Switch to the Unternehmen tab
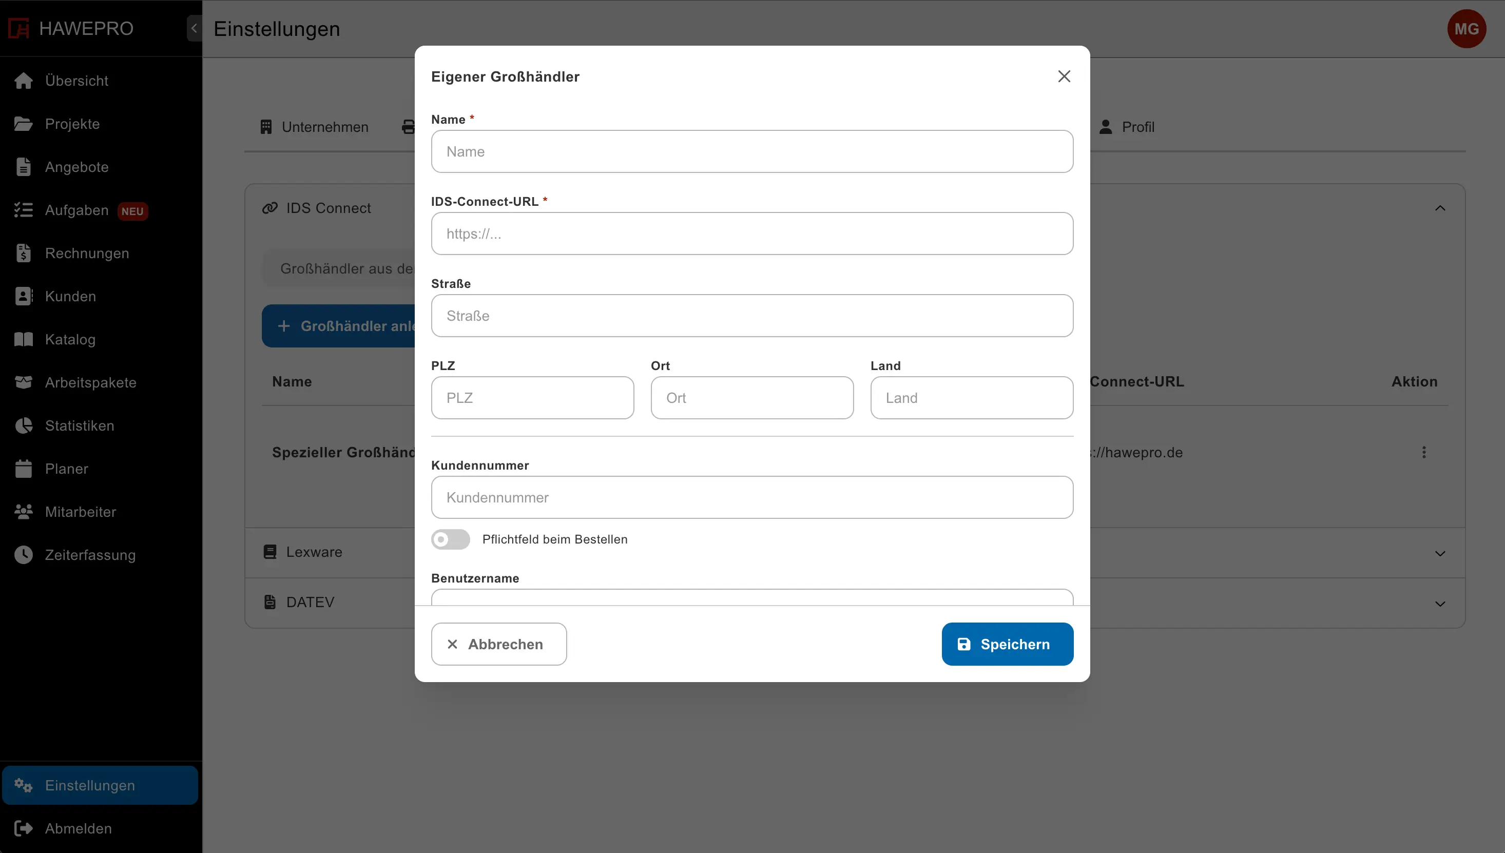 [x=314, y=127]
